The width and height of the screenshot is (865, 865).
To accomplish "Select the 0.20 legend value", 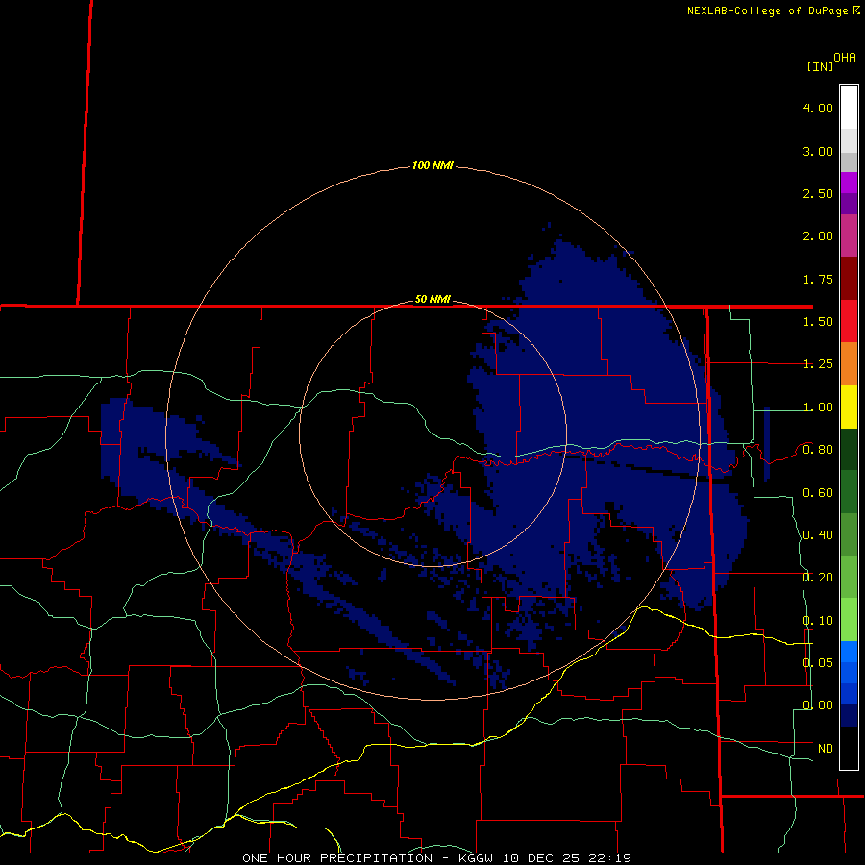I will coord(818,578).
